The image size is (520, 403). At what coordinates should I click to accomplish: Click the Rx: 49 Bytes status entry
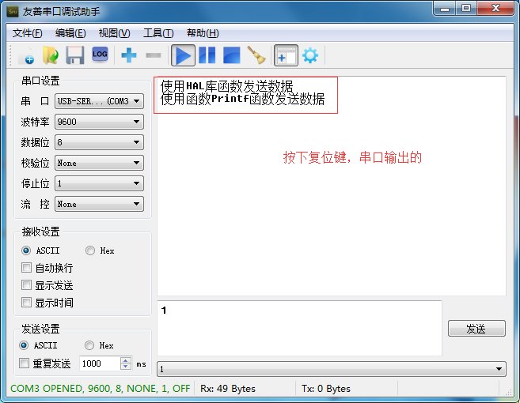pos(228,389)
